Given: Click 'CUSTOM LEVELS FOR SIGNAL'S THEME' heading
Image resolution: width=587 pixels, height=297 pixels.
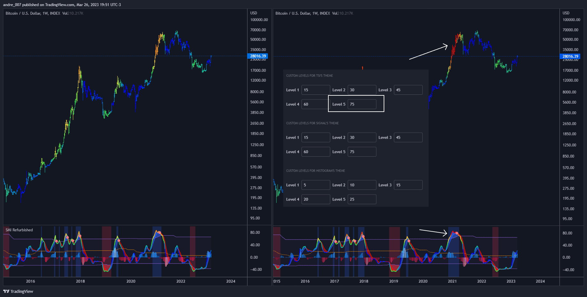Looking at the screenshot, I should pyautogui.click(x=312, y=123).
